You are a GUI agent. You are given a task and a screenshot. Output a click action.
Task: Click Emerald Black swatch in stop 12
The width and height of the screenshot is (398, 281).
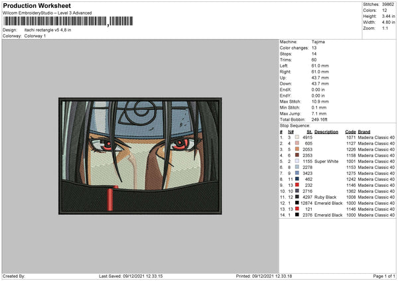click(297, 203)
